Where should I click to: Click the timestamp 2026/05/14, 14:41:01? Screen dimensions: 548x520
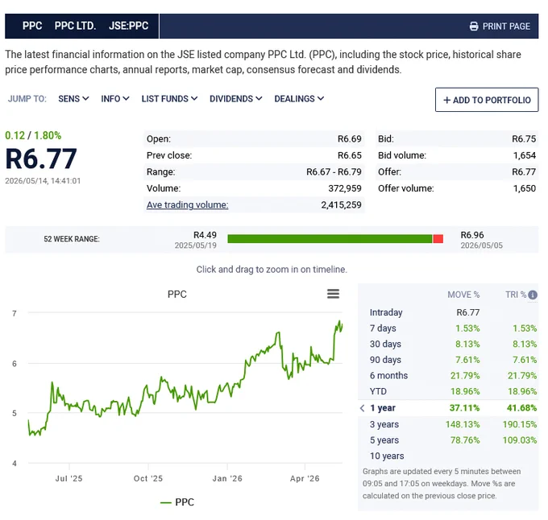point(43,181)
